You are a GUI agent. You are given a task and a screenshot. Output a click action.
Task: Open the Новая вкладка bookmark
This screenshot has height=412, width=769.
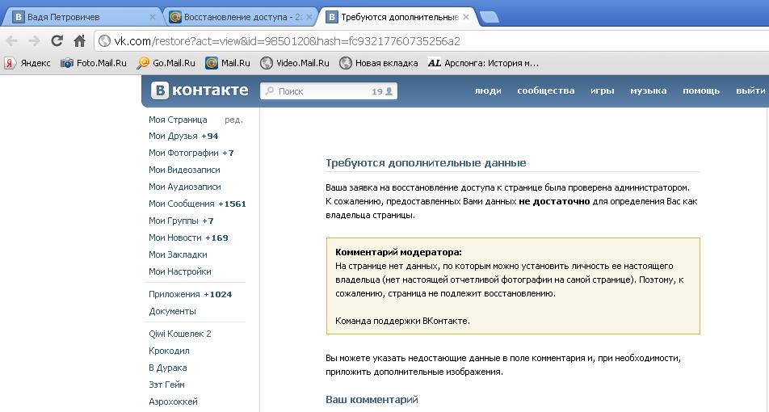379,63
